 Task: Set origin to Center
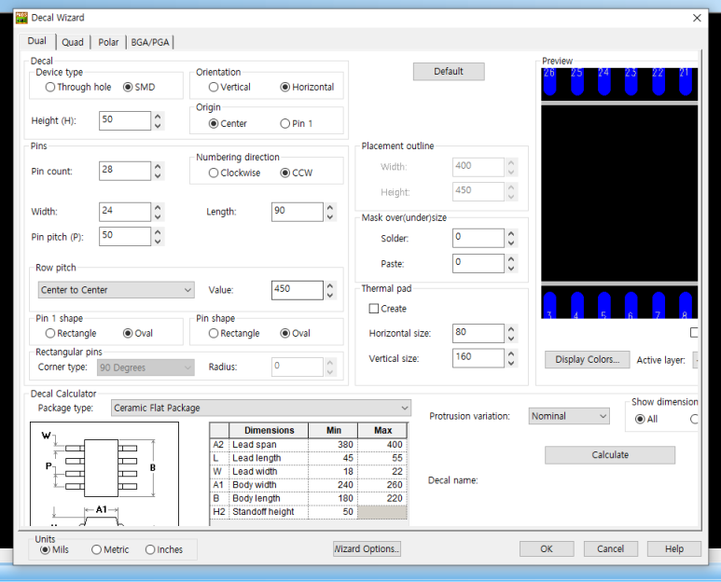(x=228, y=124)
